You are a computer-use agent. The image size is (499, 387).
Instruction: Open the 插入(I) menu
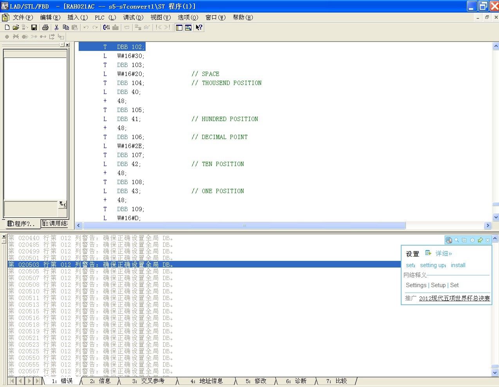tap(77, 17)
